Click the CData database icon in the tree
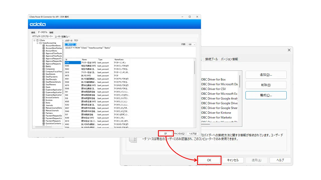 pyautogui.click(x=37, y=40)
